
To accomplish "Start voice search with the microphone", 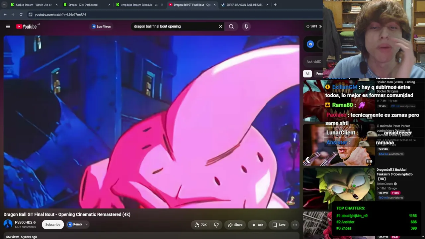I will (246, 27).
